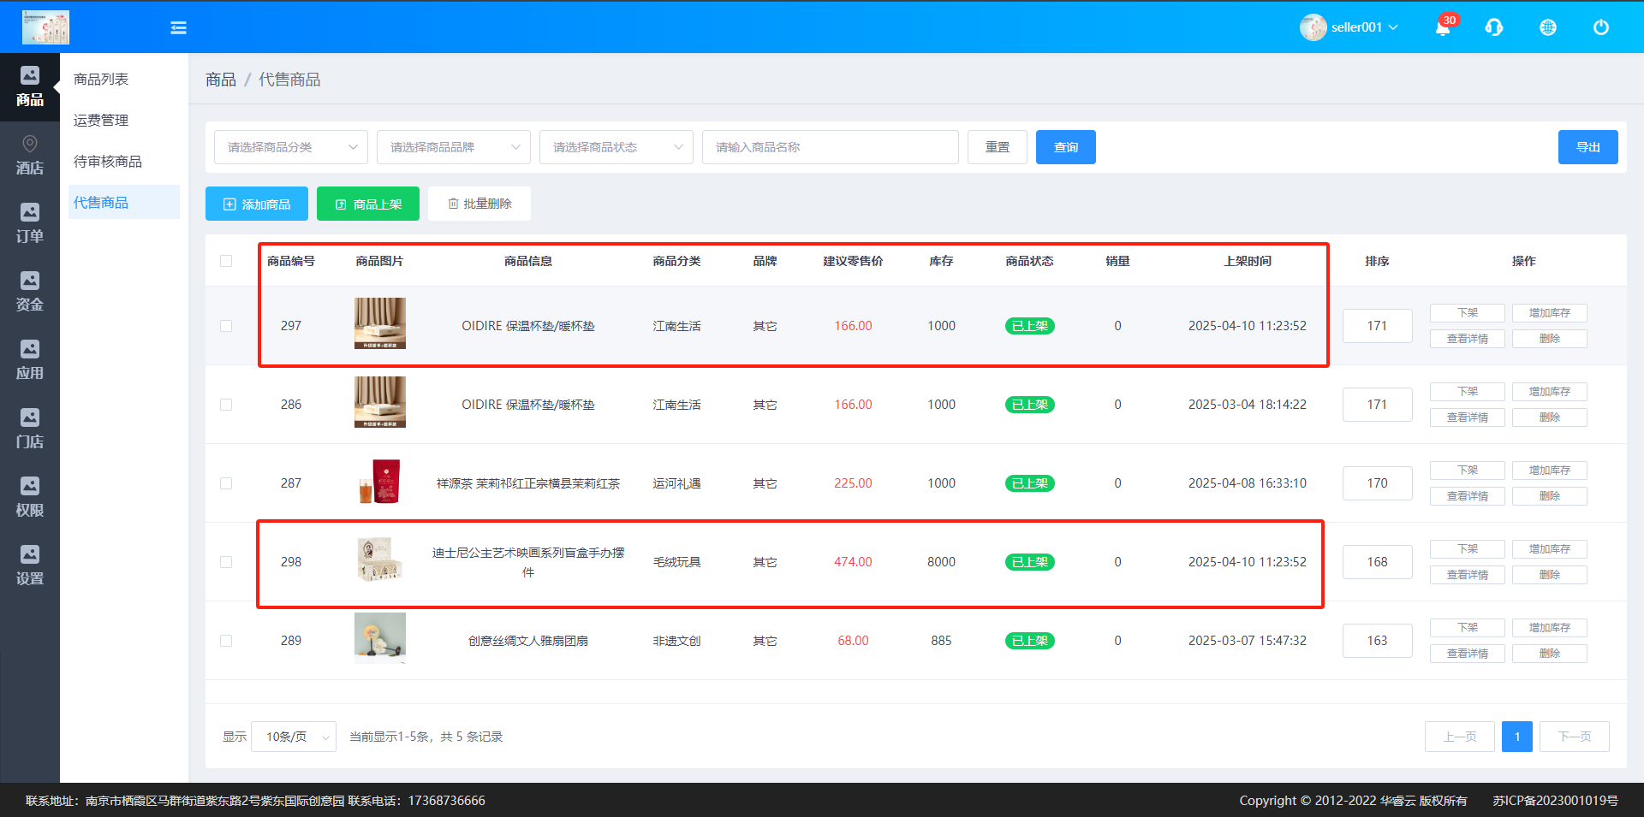The height and width of the screenshot is (817, 1644).
Task: Open the 请选择商品状态 dropdown
Action: click(616, 147)
